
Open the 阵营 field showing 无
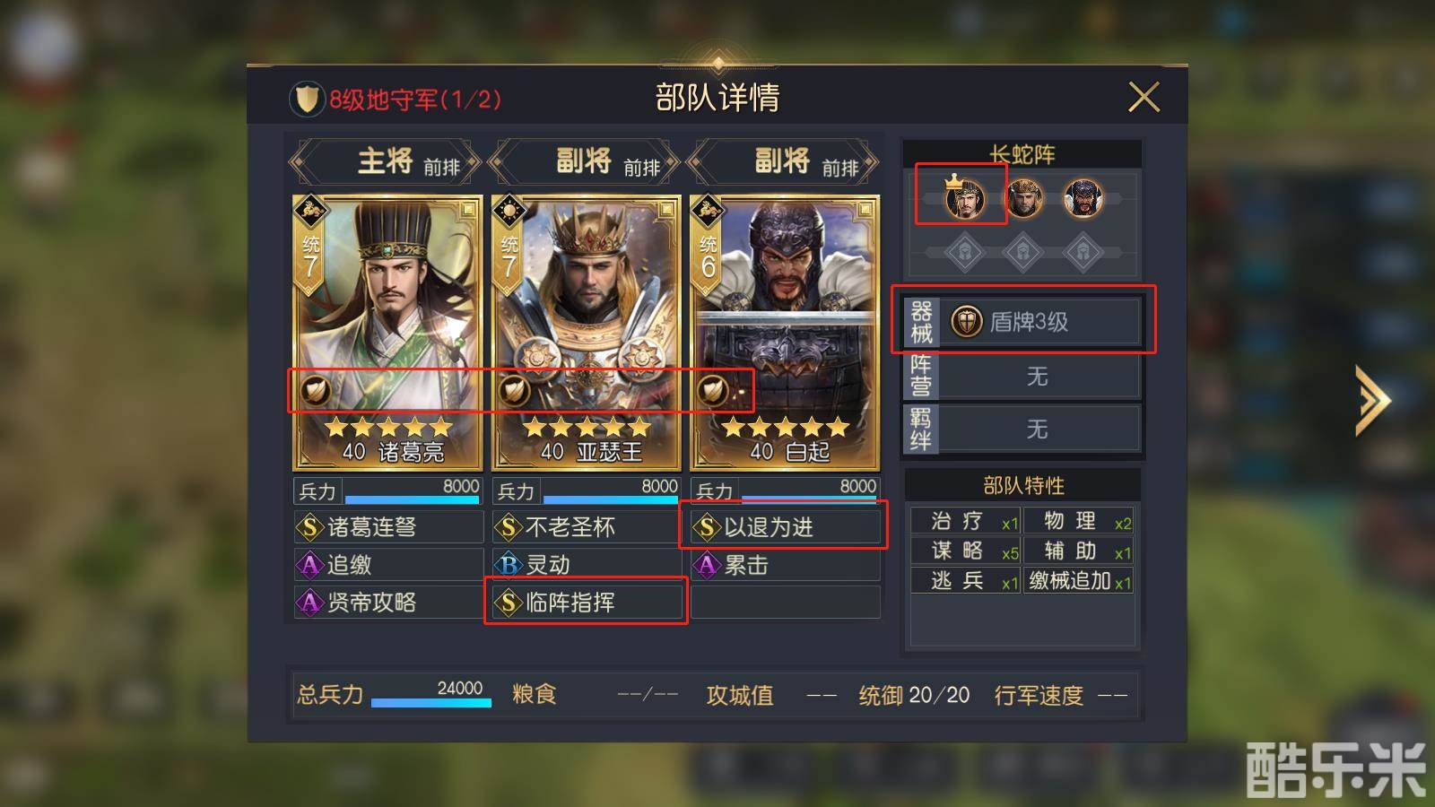(x=1022, y=377)
